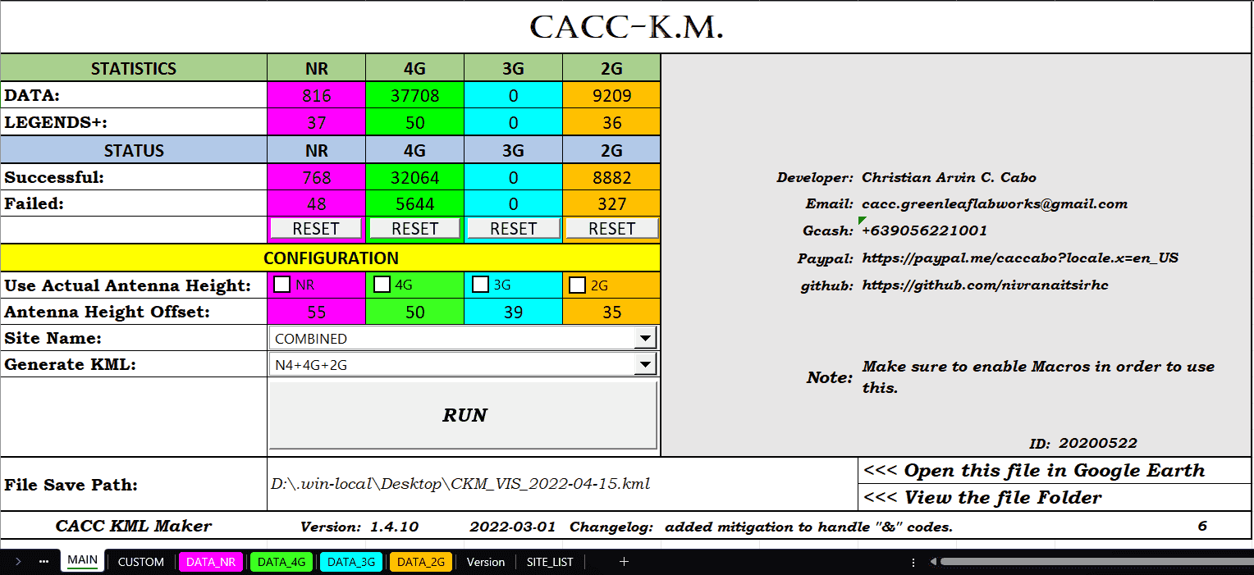1254x575 pixels.
Task: Open the Version sheet tab
Action: pos(486,562)
